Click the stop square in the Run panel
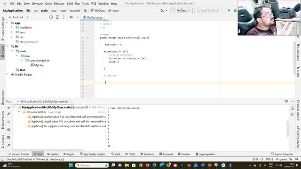Image resolution: width=301 pixels, height=169 pixels. click(x=8, y=122)
